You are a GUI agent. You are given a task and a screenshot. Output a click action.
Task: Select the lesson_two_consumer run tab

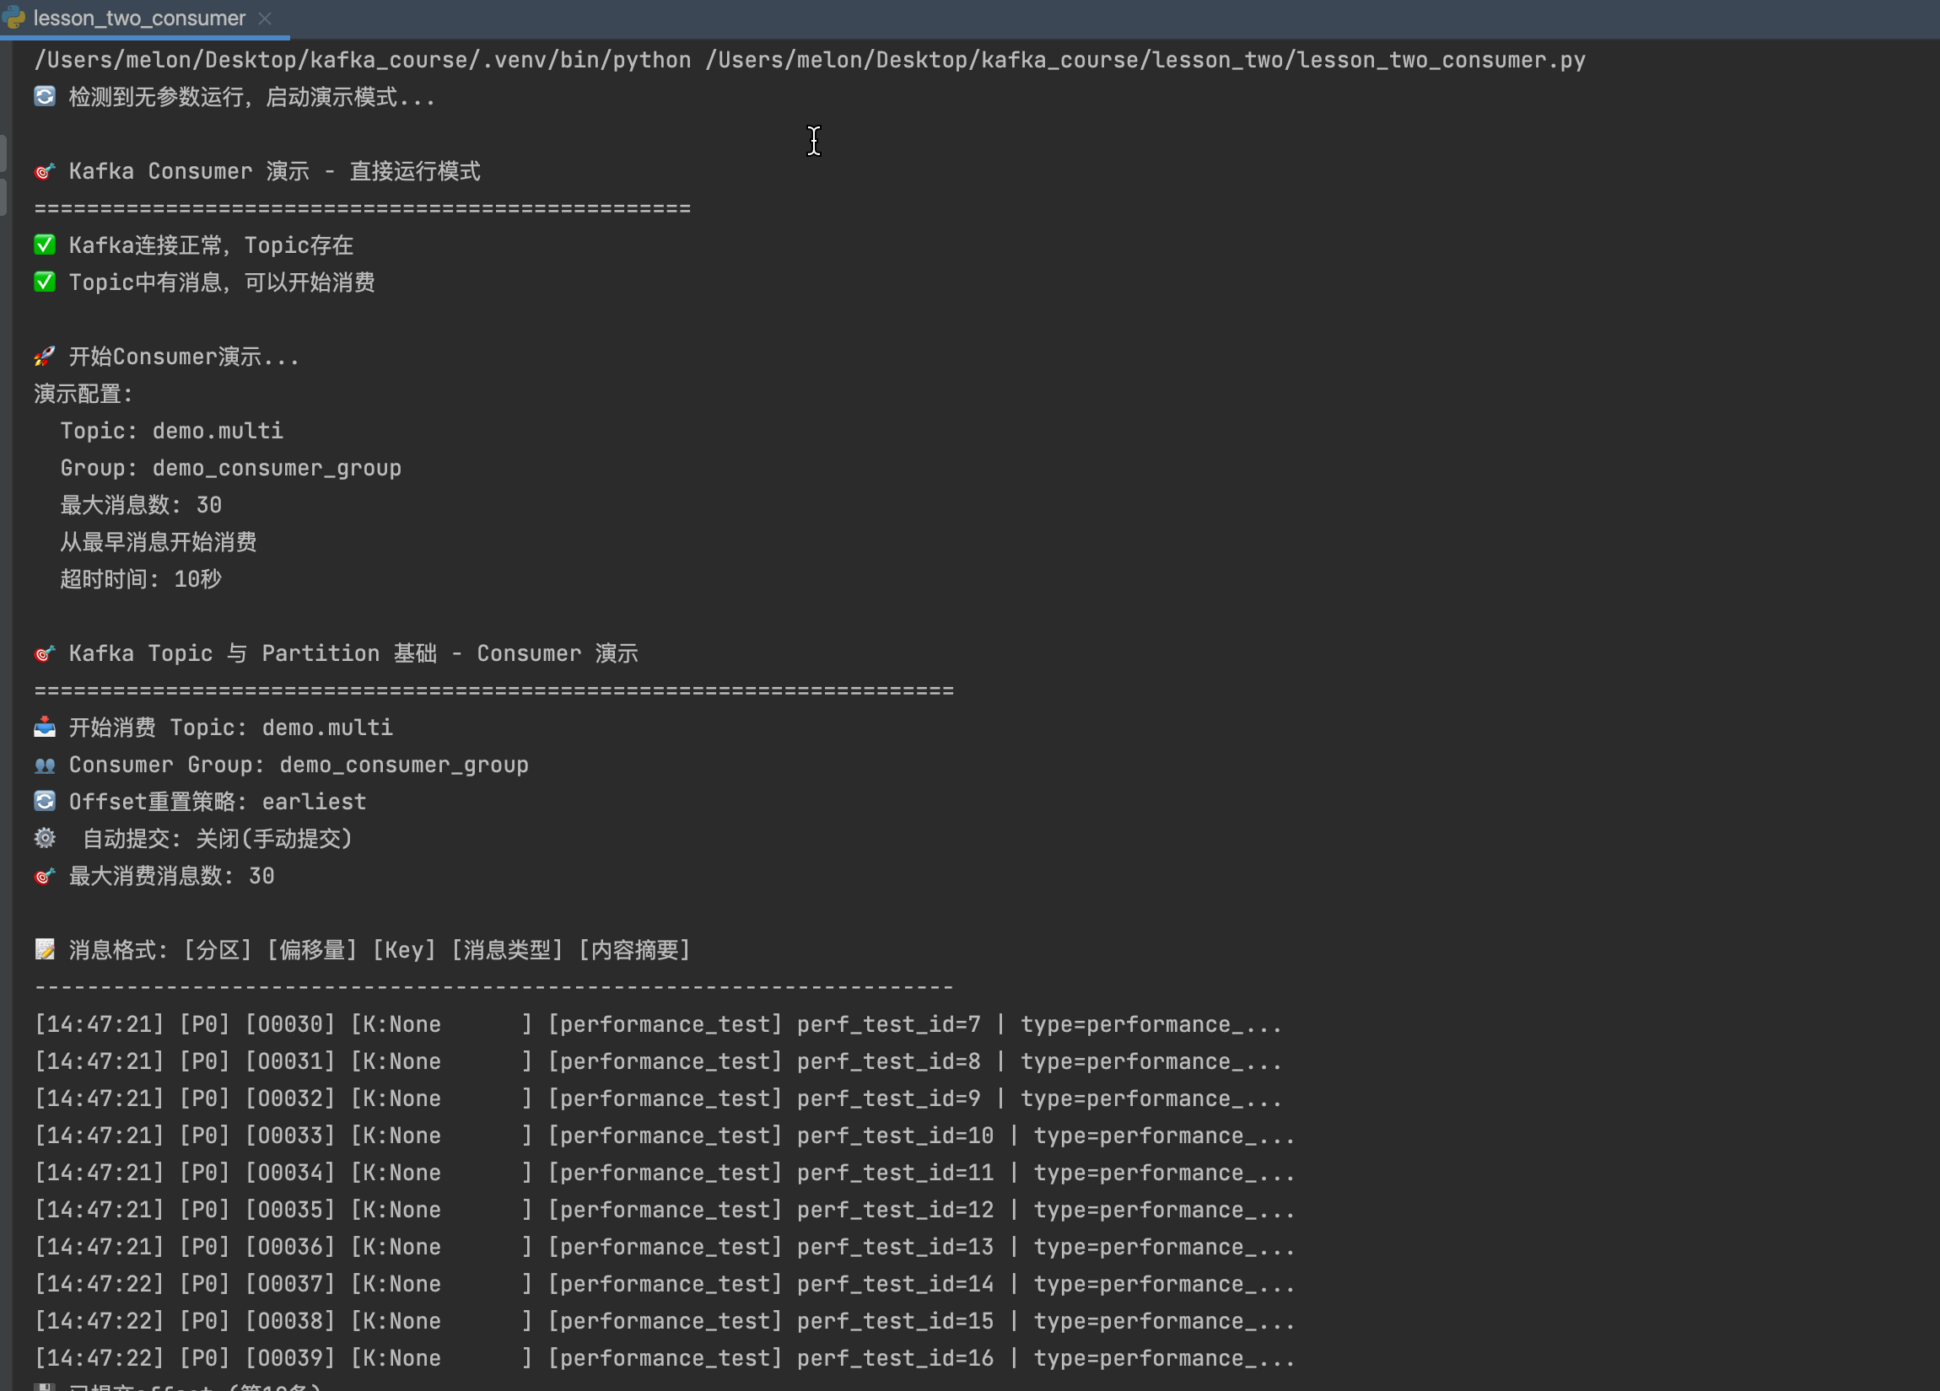tap(138, 18)
